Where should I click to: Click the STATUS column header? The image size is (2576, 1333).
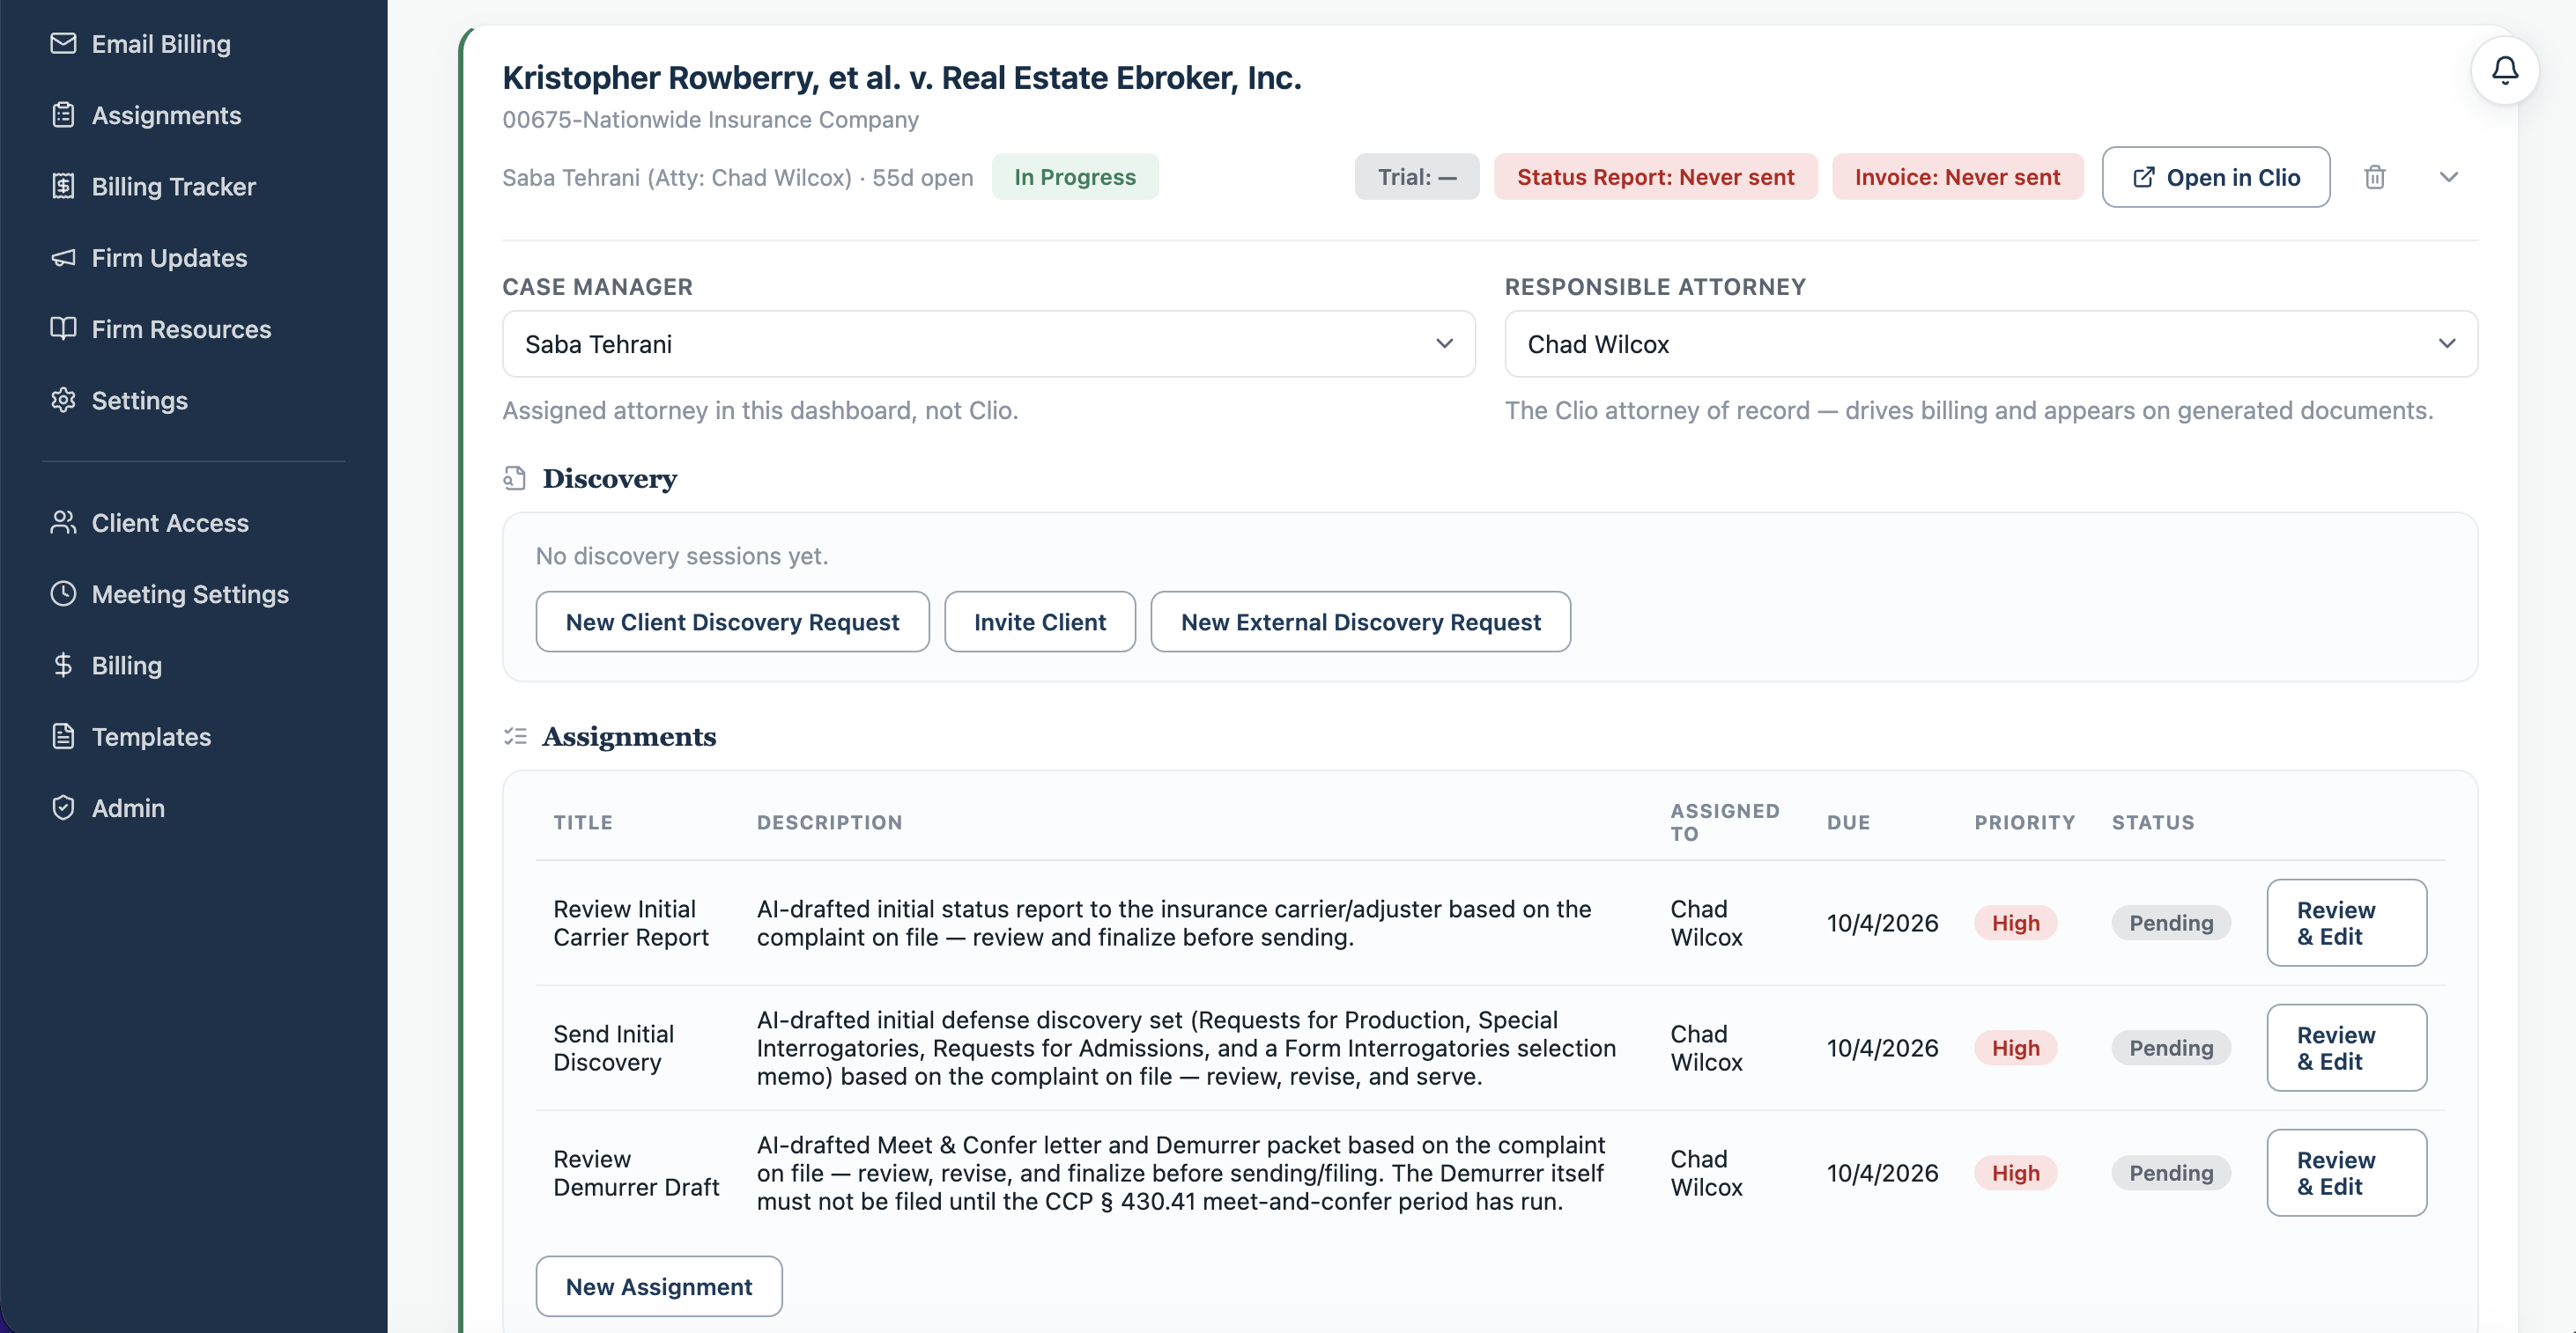pos(2152,821)
